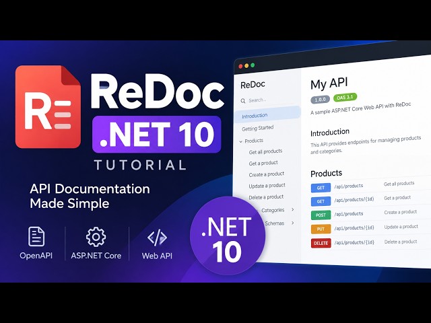Click the TUTORIAL text

click(x=140, y=165)
